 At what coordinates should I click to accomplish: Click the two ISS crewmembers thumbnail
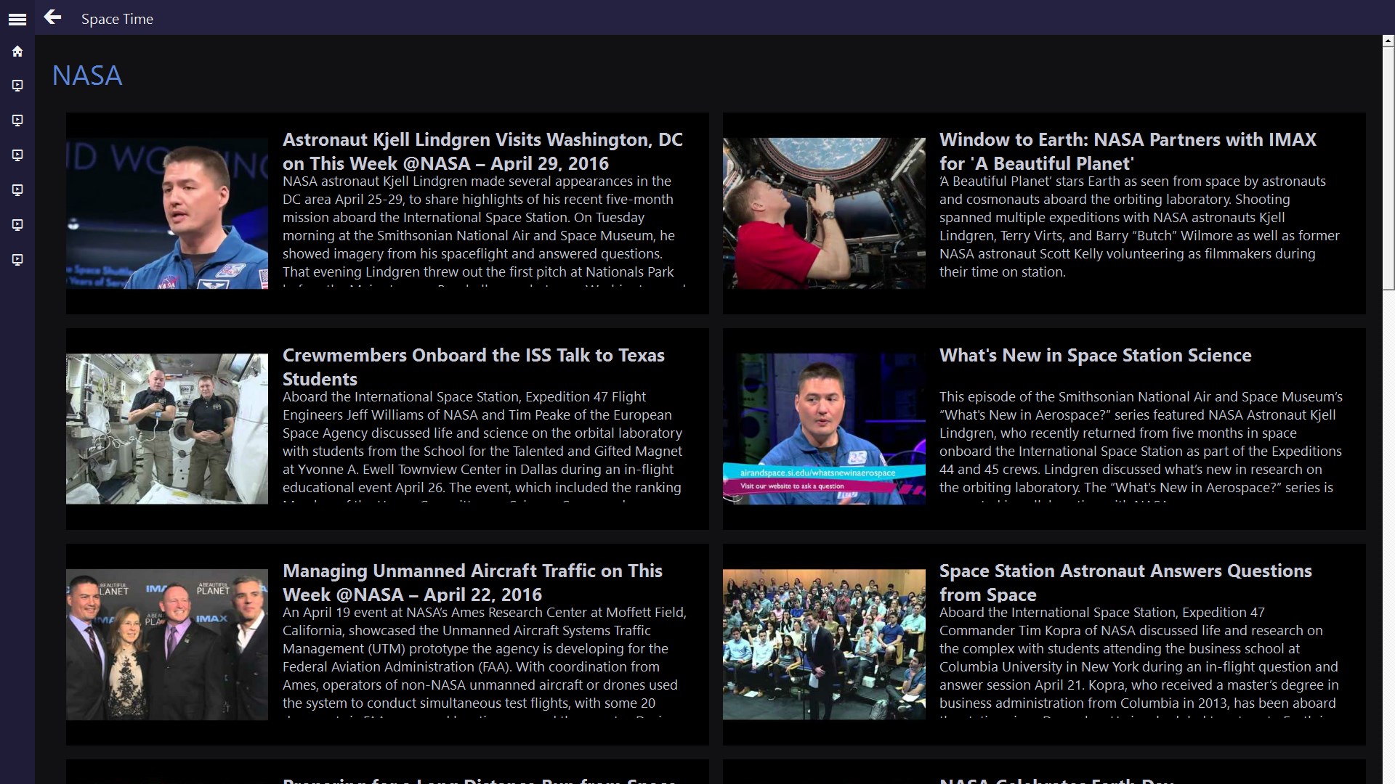(167, 429)
